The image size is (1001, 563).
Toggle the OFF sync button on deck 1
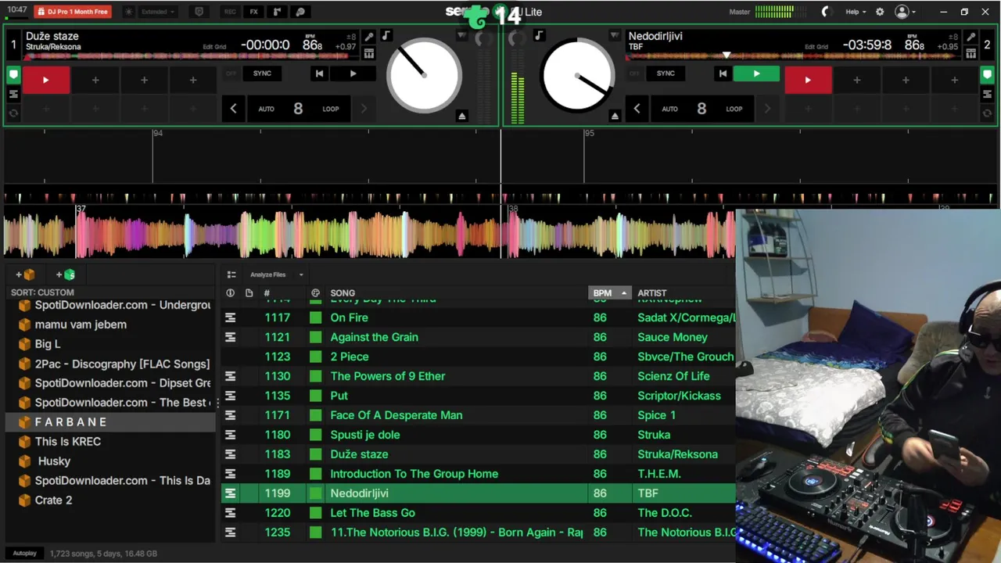[231, 74]
